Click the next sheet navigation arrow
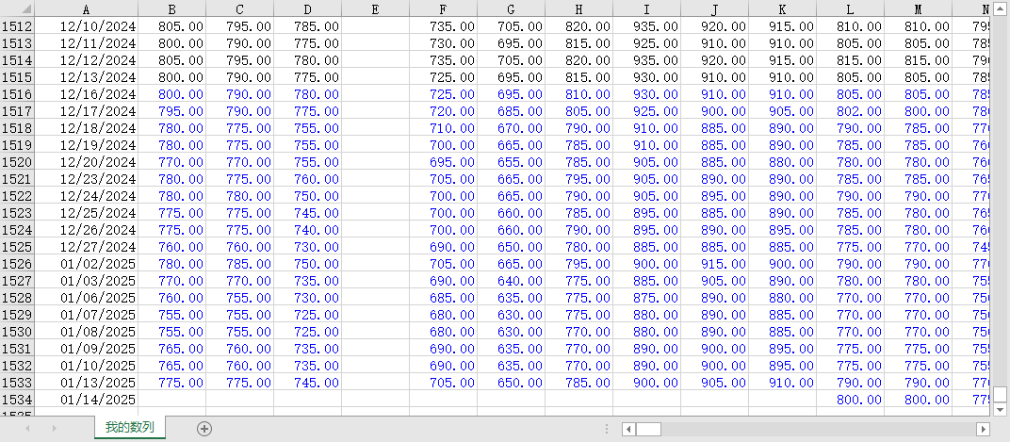 [x=53, y=428]
